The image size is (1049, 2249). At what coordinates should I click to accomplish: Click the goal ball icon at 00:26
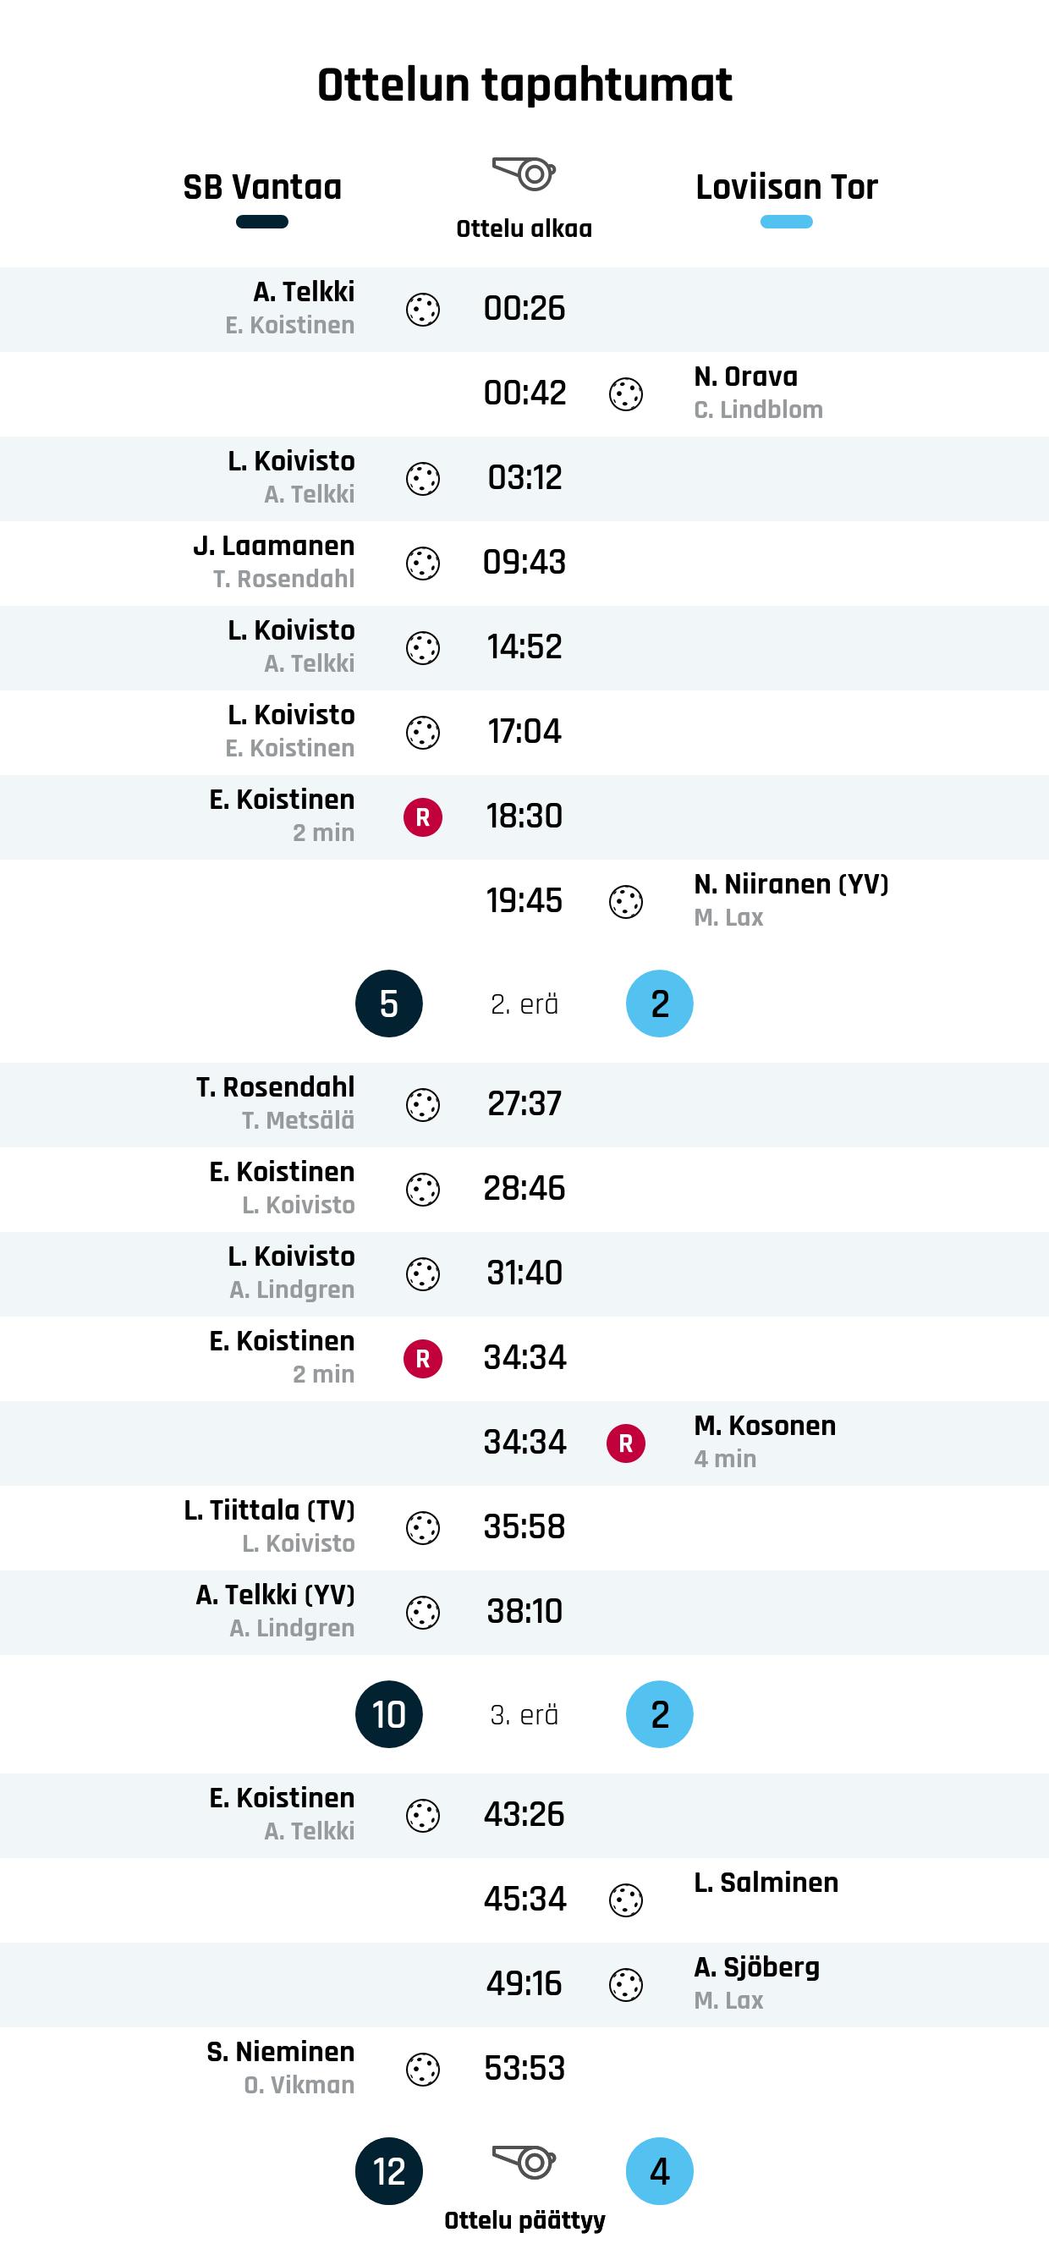point(422,309)
